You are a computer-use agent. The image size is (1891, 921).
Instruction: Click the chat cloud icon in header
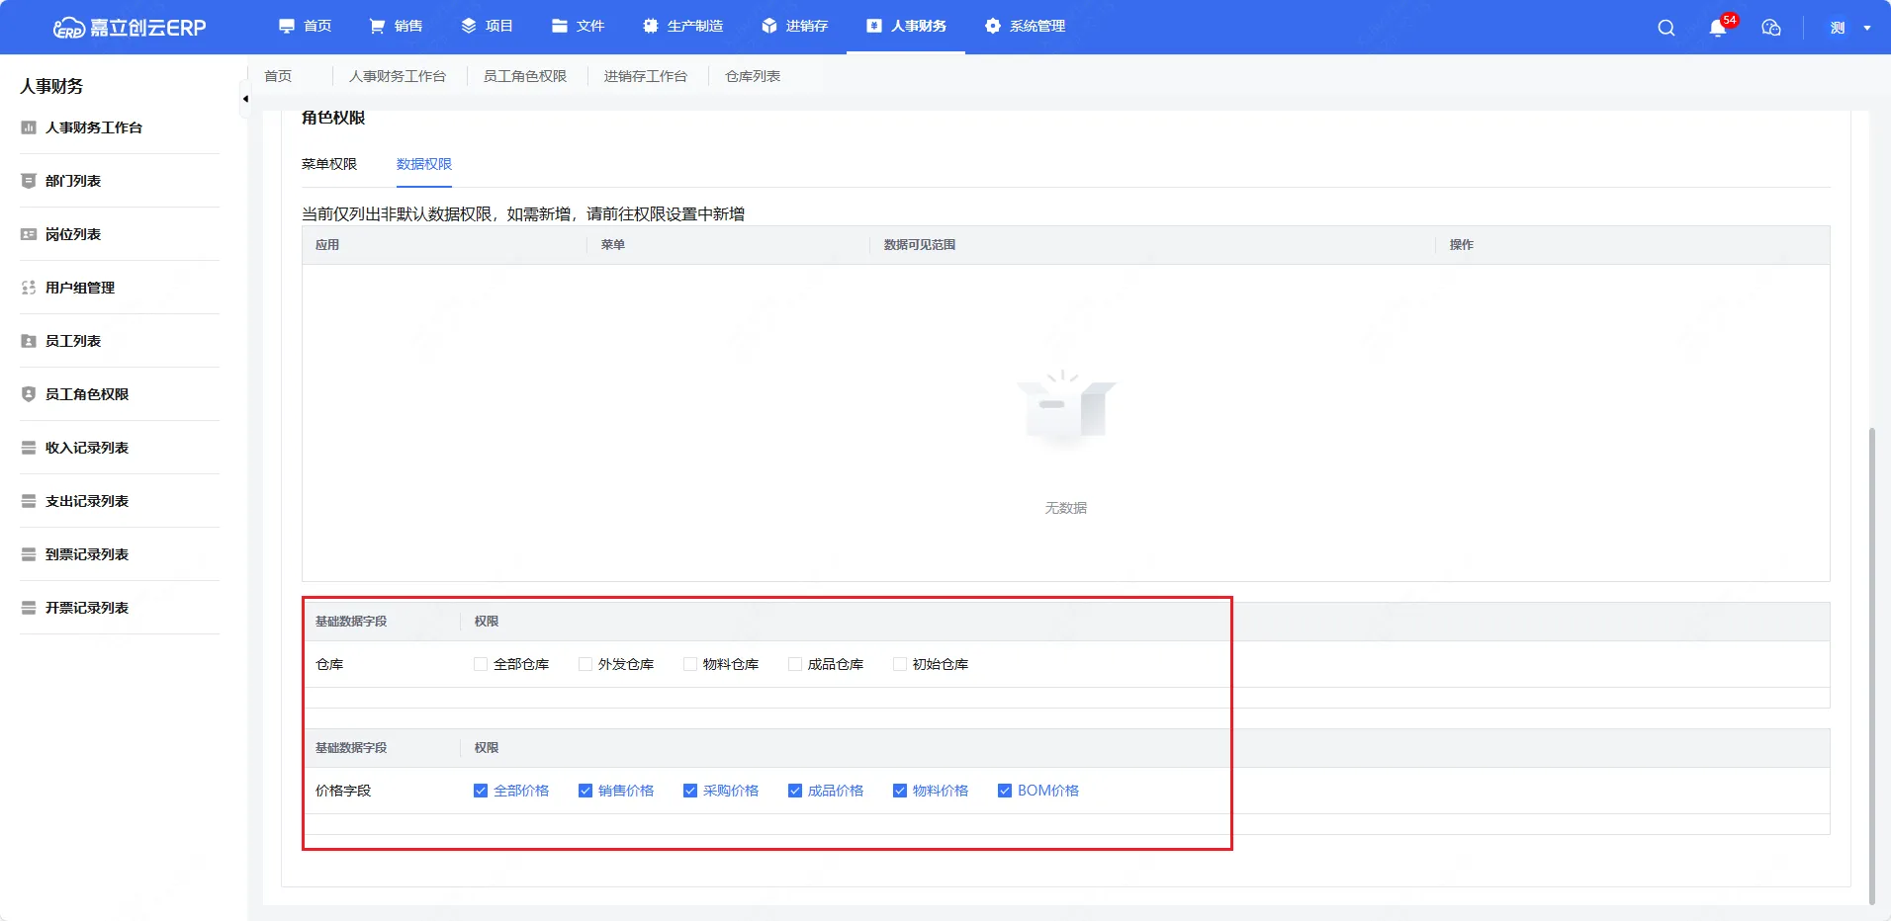click(1770, 28)
